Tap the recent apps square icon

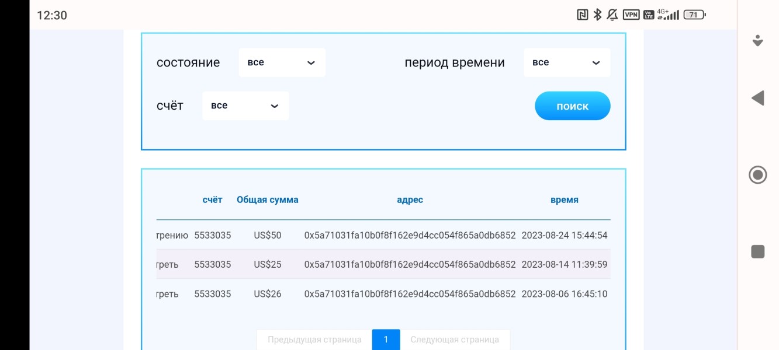point(758,251)
